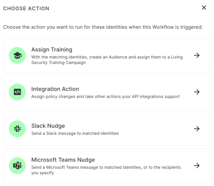Viewport: 214px width, 186px height.
Task: Close the Choose Action dialog
Action: 204,8
